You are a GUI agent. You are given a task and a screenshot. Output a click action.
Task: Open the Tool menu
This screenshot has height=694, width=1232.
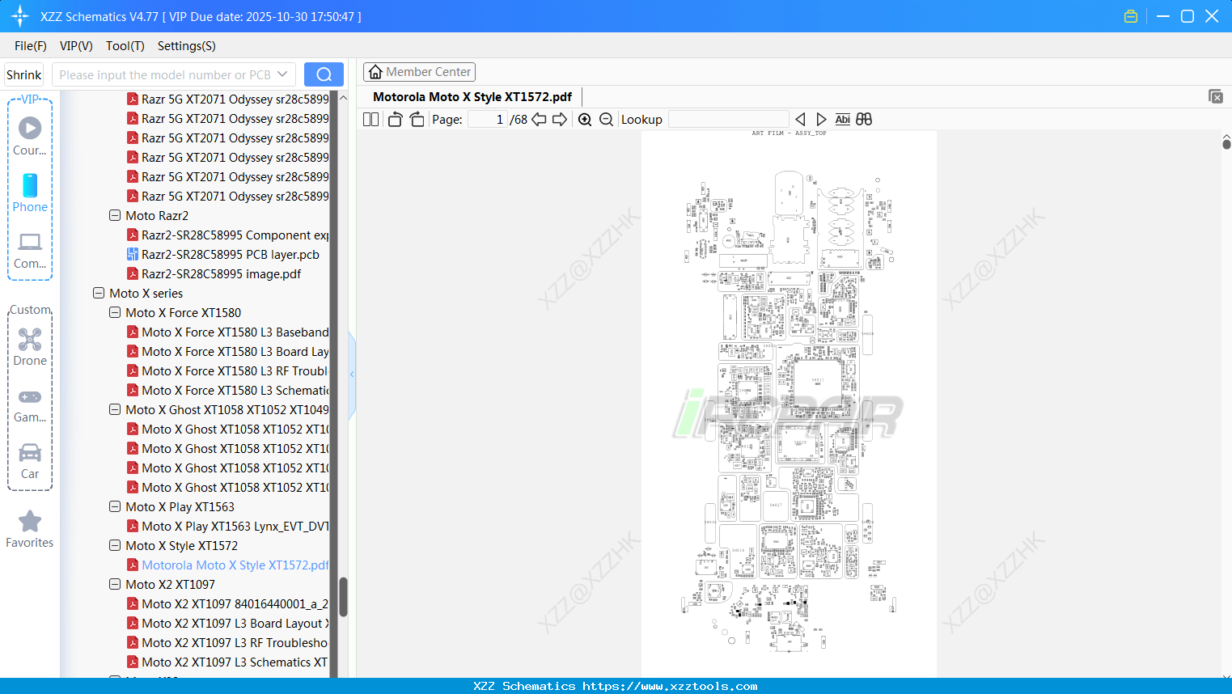(x=125, y=46)
